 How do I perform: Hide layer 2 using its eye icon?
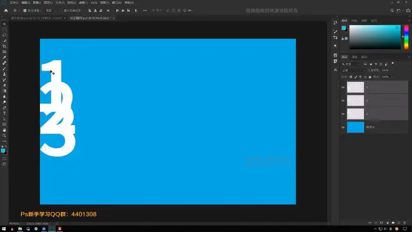click(343, 101)
